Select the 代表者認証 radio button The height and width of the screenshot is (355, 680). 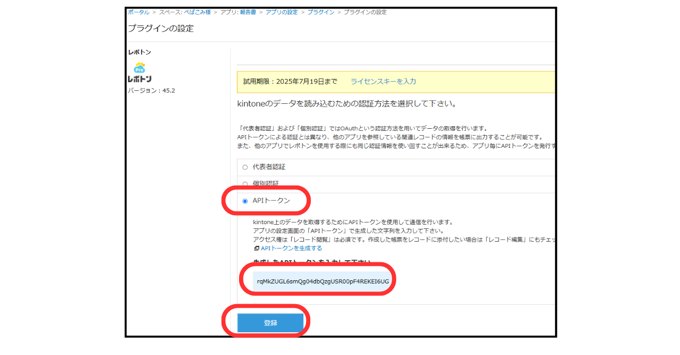coord(245,167)
